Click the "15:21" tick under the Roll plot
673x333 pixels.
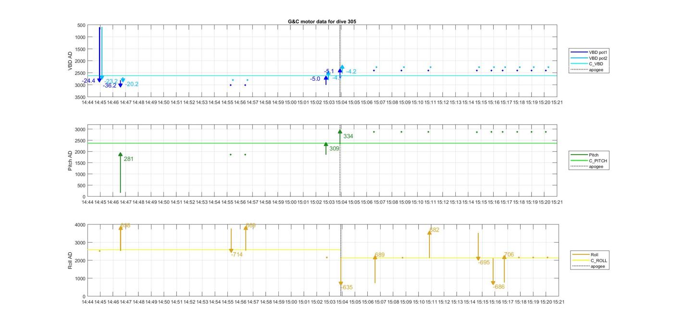558,302
